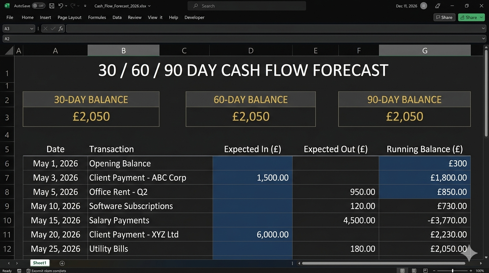Select the Sheet1 tab
The width and height of the screenshot is (489, 273).
[x=39, y=263]
